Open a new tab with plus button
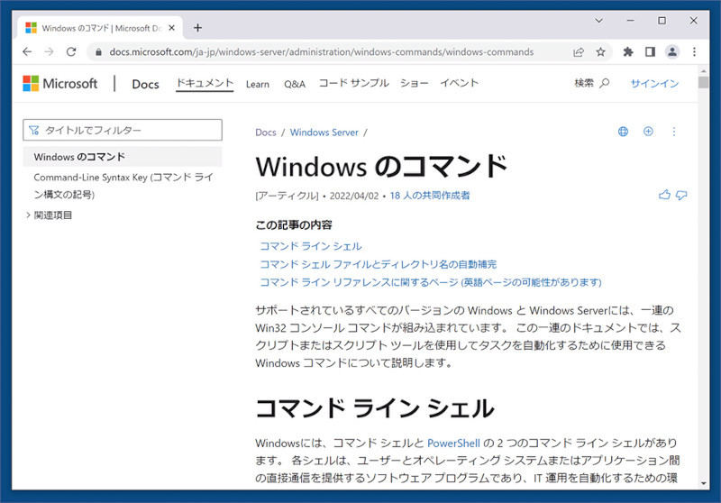The width and height of the screenshot is (721, 503). 197,28
